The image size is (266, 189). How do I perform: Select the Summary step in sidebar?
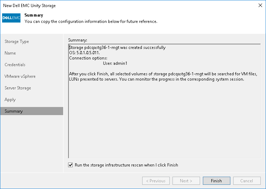click(x=14, y=111)
